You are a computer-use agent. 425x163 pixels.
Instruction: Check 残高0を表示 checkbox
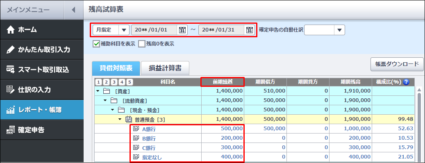tap(142, 44)
